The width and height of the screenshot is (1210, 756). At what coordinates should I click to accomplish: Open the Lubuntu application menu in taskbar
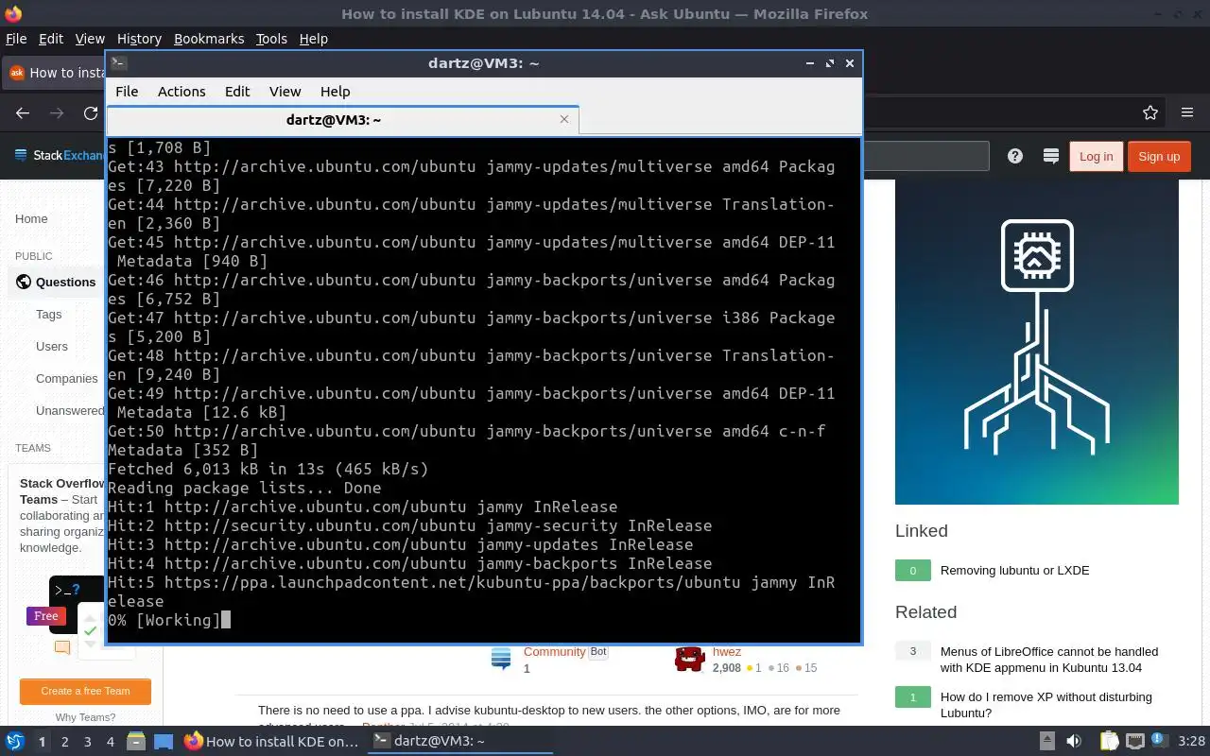click(x=15, y=742)
